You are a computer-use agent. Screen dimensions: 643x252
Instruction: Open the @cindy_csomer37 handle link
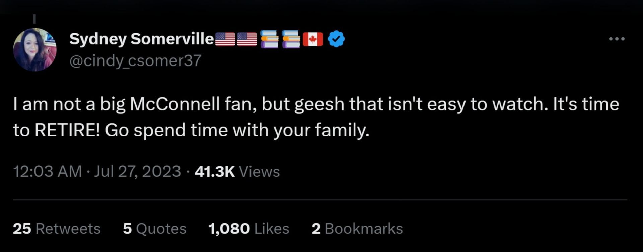[x=135, y=60]
